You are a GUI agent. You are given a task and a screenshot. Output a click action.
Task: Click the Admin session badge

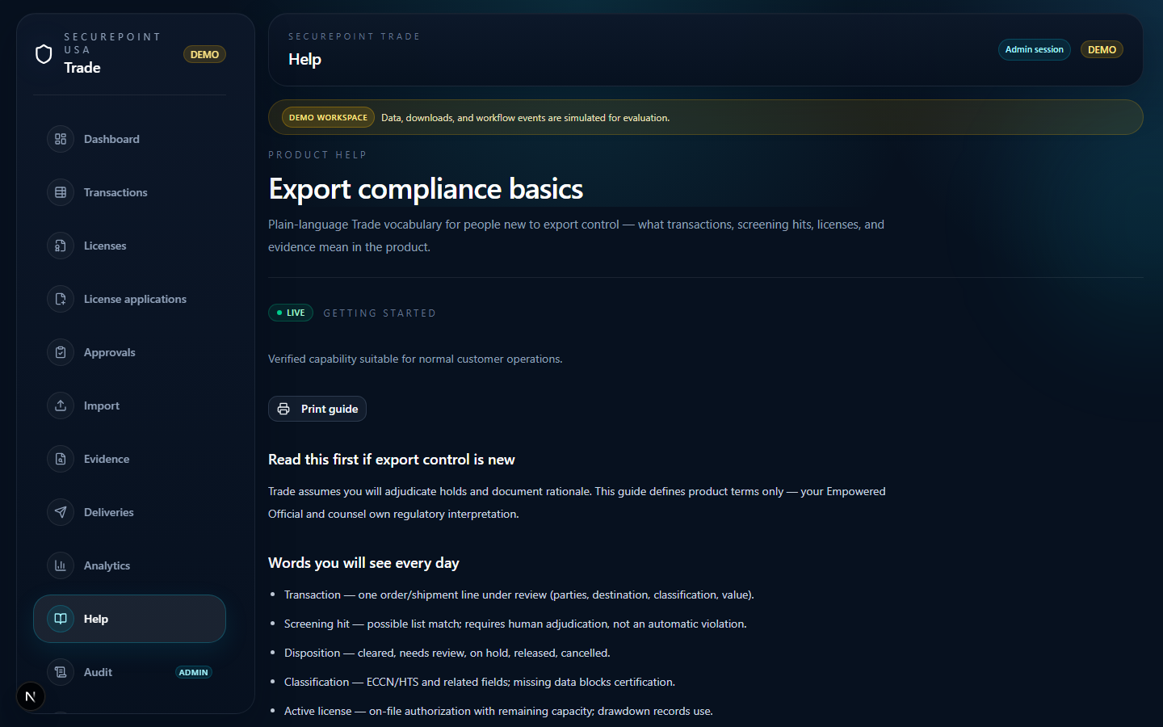[x=1034, y=49]
